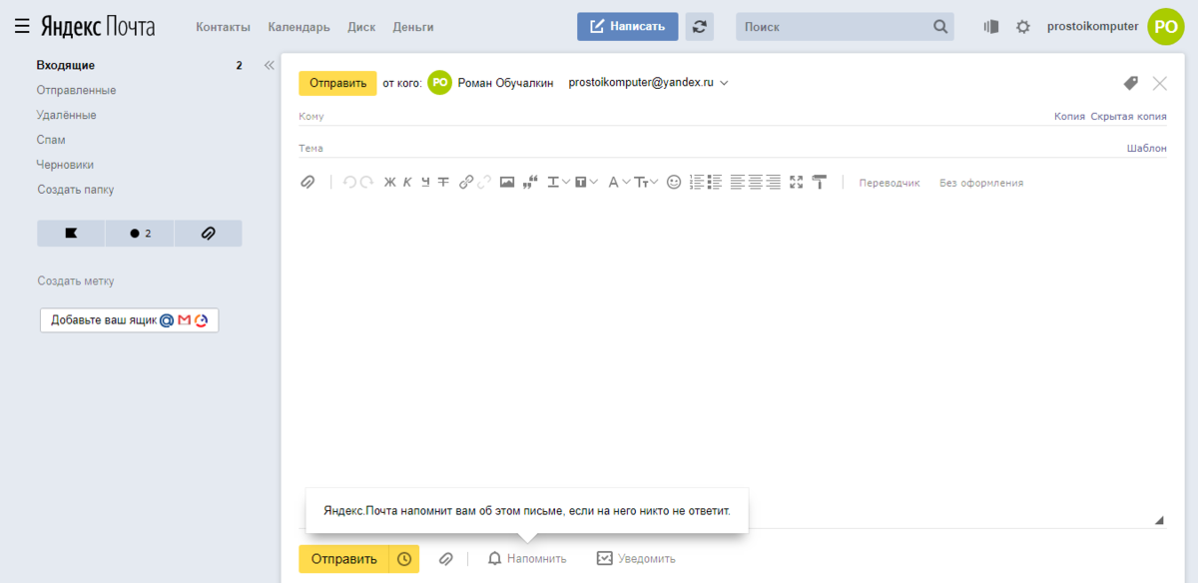This screenshot has width=1198, height=583.
Task: Add a quote block with quotation icon
Action: (530, 183)
